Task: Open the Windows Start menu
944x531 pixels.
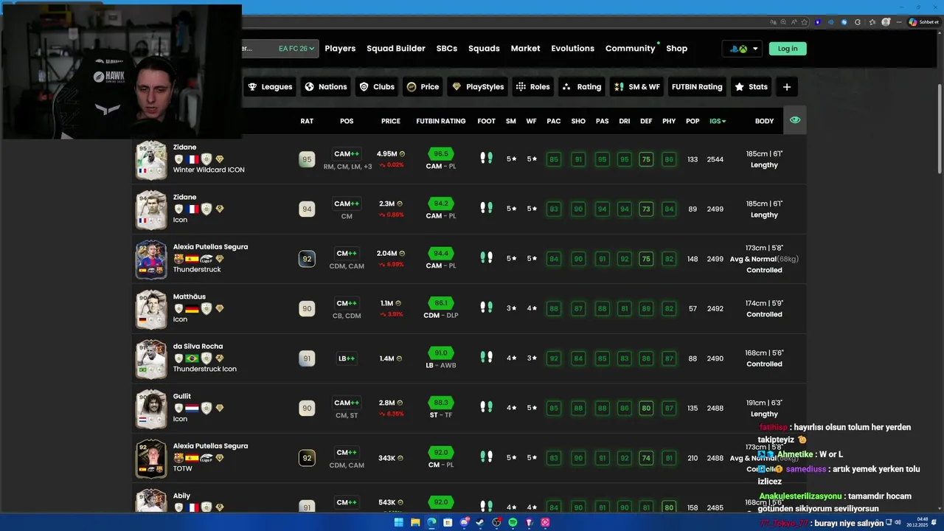Action: coord(399,522)
